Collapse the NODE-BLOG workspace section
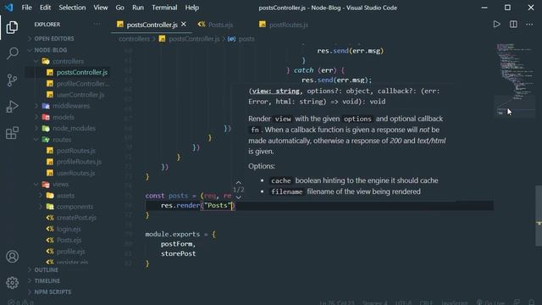This screenshot has height=305, width=542. point(50,50)
